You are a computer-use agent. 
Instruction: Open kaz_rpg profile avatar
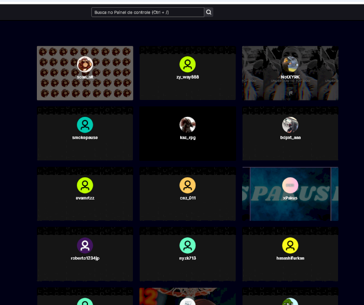tap(187, 125)
